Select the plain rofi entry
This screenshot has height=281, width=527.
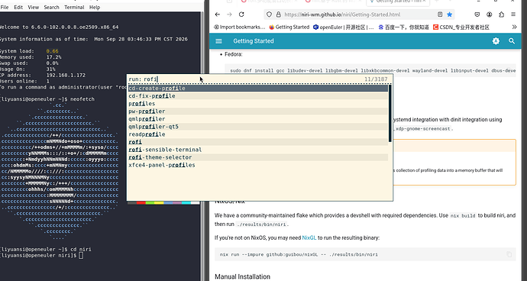pyautogui.click(x=258, y=142)
